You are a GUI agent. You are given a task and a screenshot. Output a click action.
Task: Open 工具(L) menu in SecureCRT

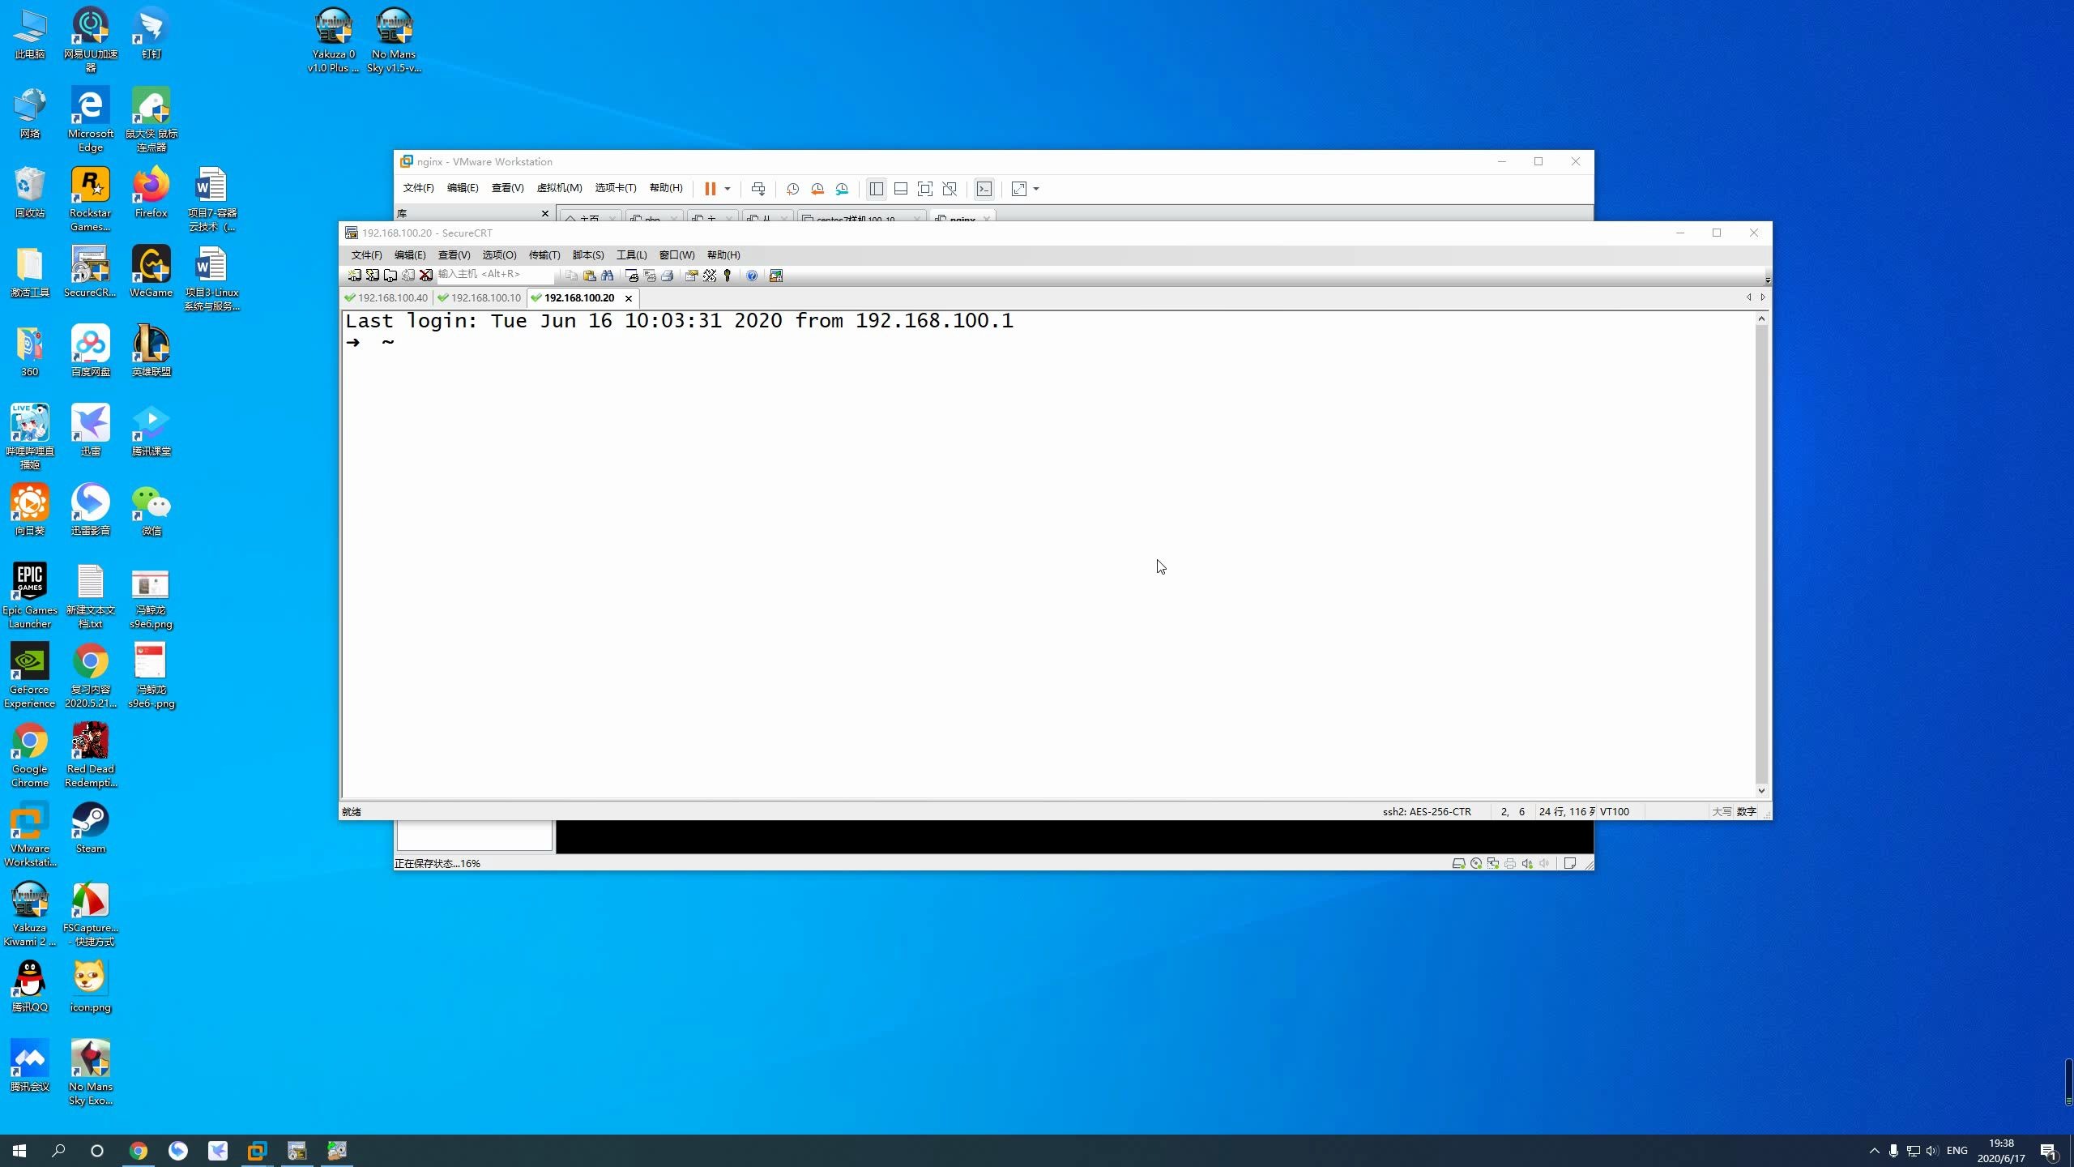point(631,254)
